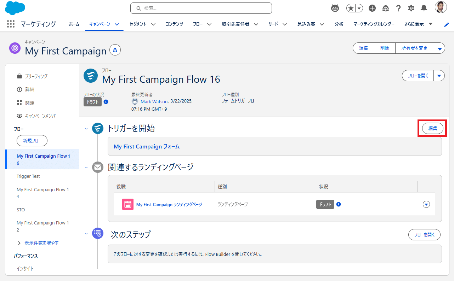The width and height of the screenshot is (454, 281).
Task: Click the Favorites star icon
Action: click(x=351, y=8)
